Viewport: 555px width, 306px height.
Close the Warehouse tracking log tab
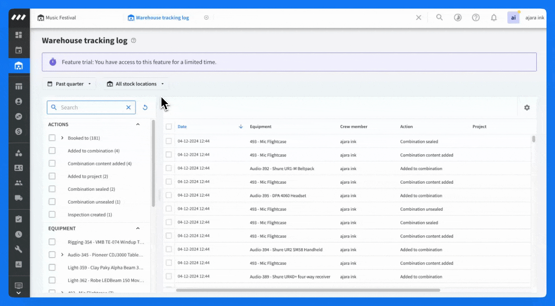[206, 17]
